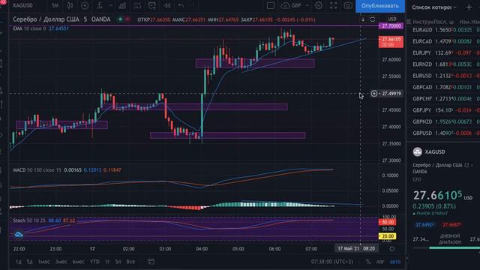Undo the last action with the arrow icon
Image resolution: width=480 pixels, height=270 pixels.
181,5
